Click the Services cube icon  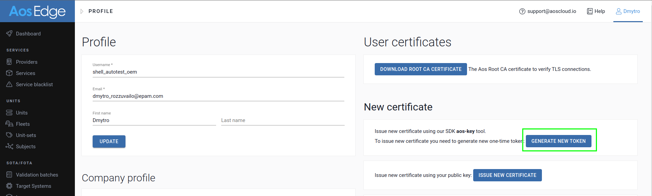tap(9, 73)
